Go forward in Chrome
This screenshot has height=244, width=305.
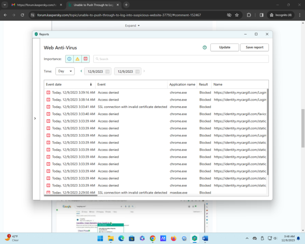[14, 15]
